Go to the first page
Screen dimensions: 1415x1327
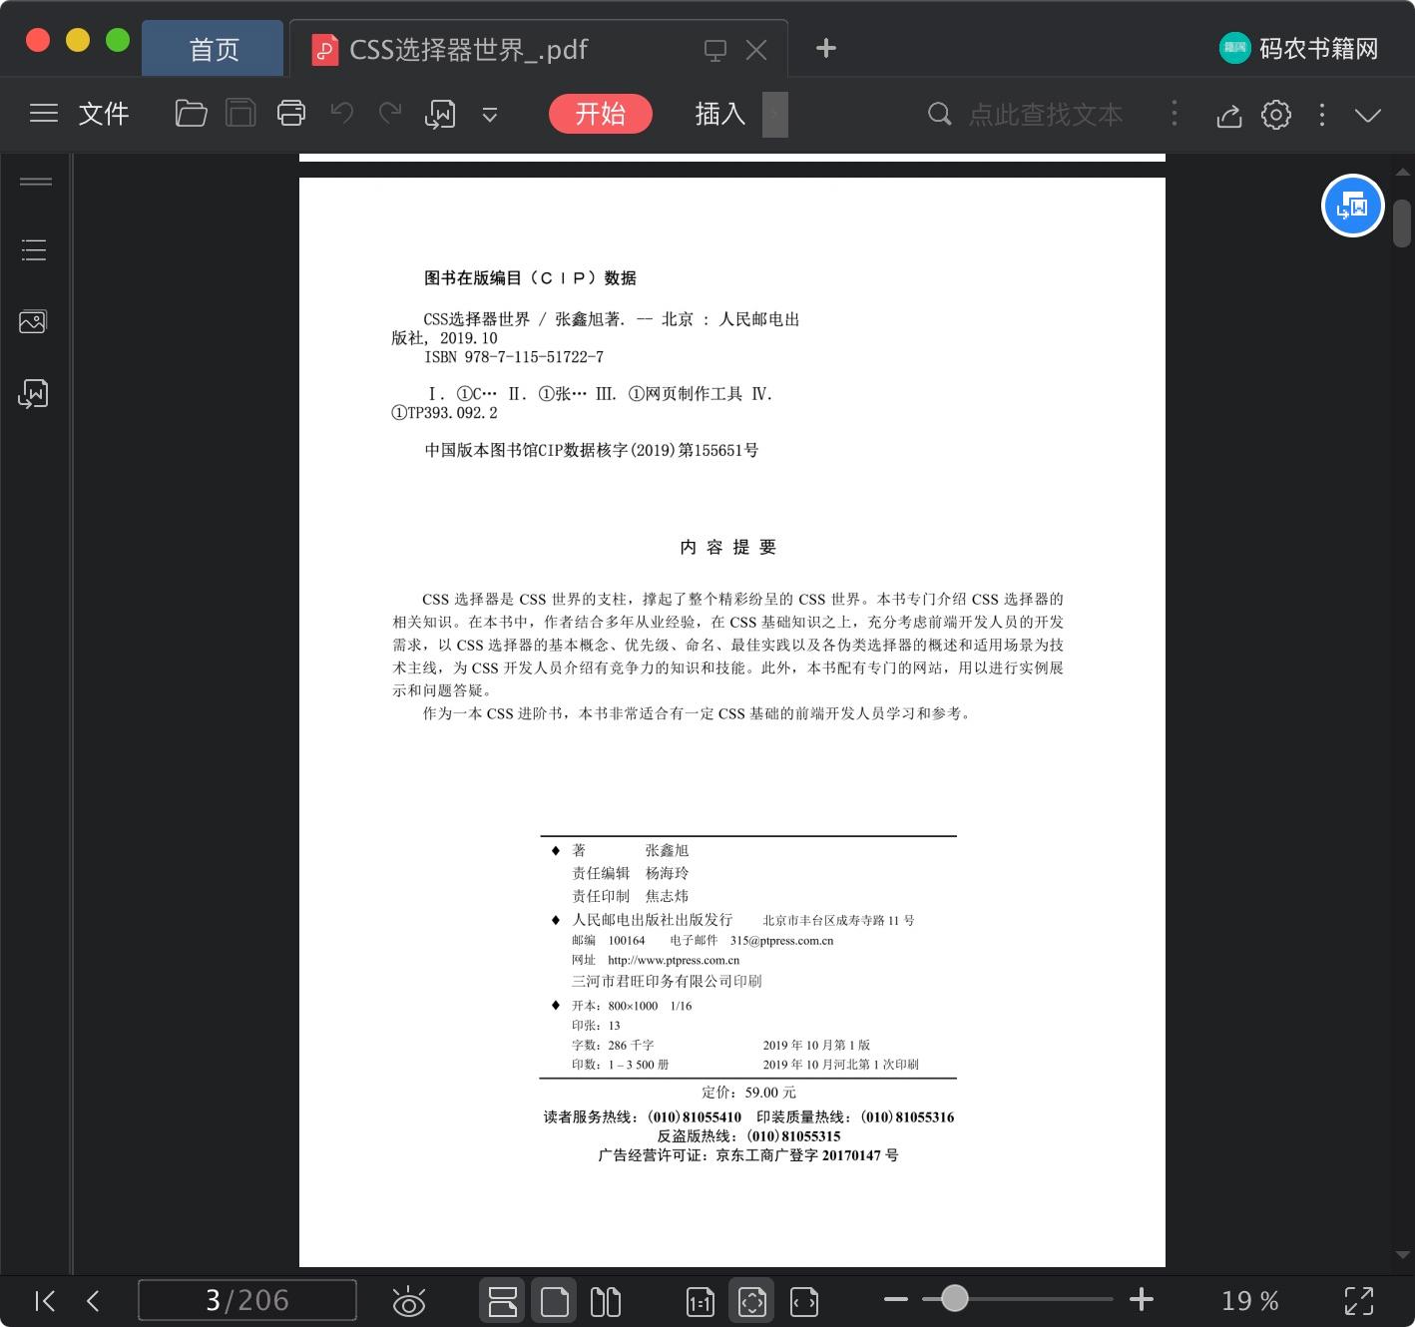pyautogui.click(x=44, y=1300)
